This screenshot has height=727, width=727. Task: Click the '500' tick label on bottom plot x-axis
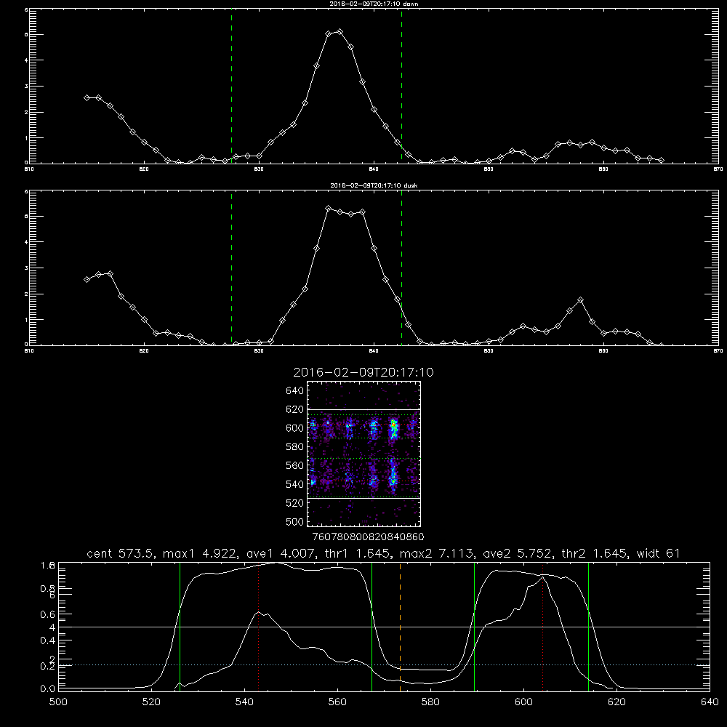pyautogui.click(x=58, y=702)
